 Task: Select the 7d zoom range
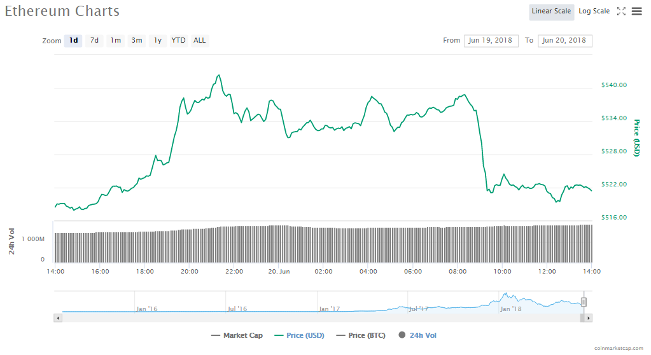[94, 41]
